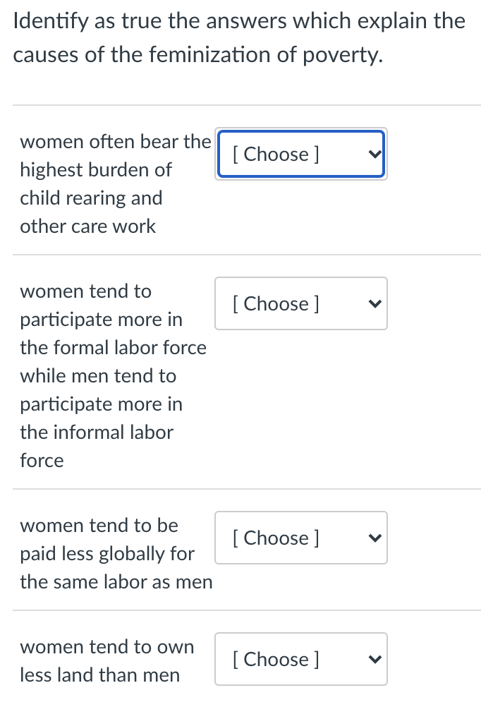Click the text 'paid less globally for'
The width and height of the screenshot is (481, 707).
(x=106, y=553)
